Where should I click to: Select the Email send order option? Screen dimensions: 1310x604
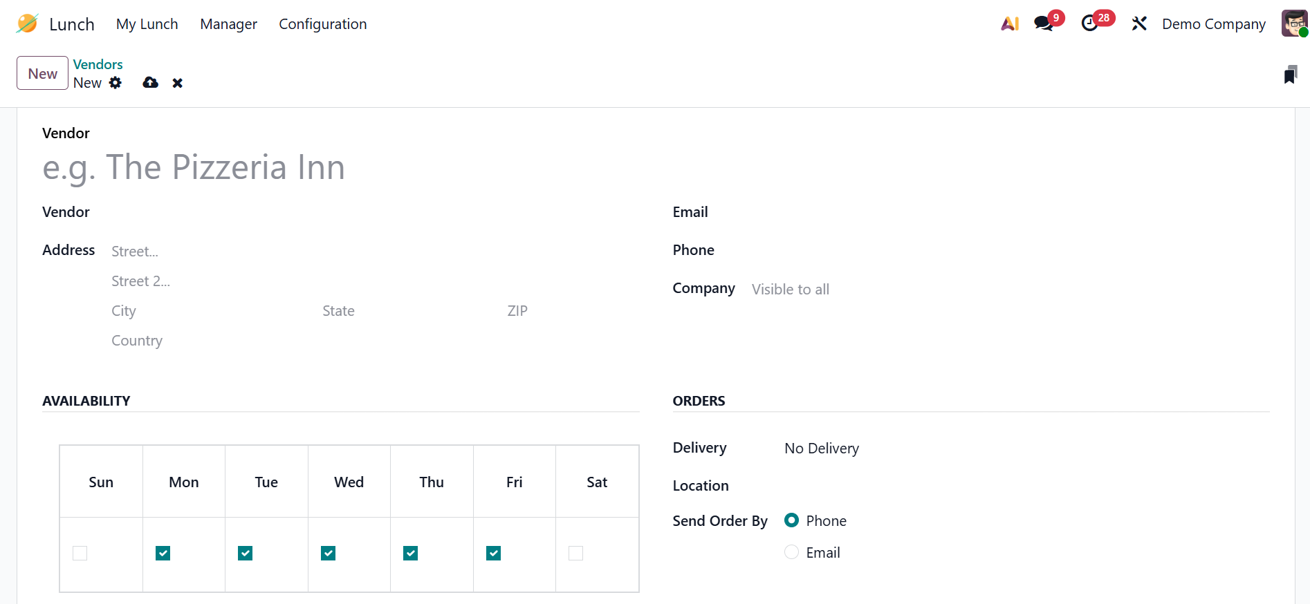792,552
